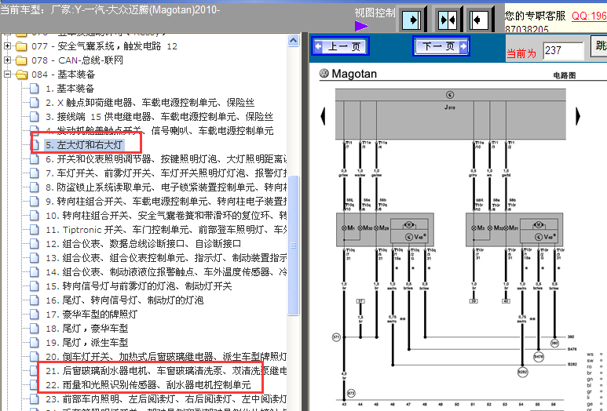Expand the 077 安全气囊系统 folder
Viewport: 607px width, 411px height.
(x=7, y=46)
